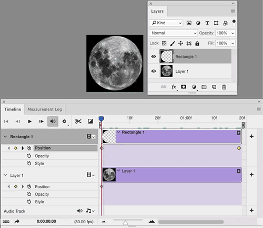Open timeline playback settings gear
This screenshot has width=263, height=228.
pos(64,121)
